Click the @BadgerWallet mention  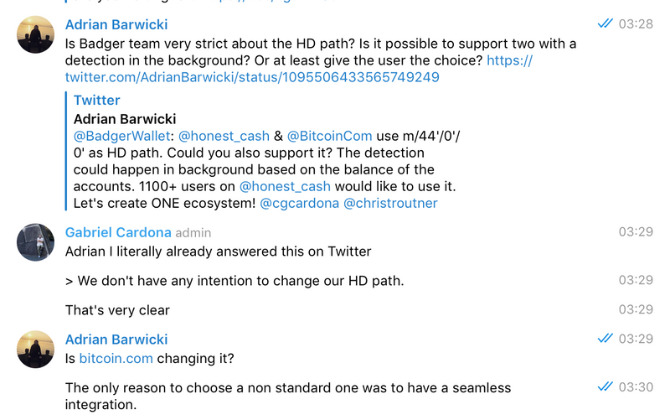pyautogui.click(x=121, y=136)
